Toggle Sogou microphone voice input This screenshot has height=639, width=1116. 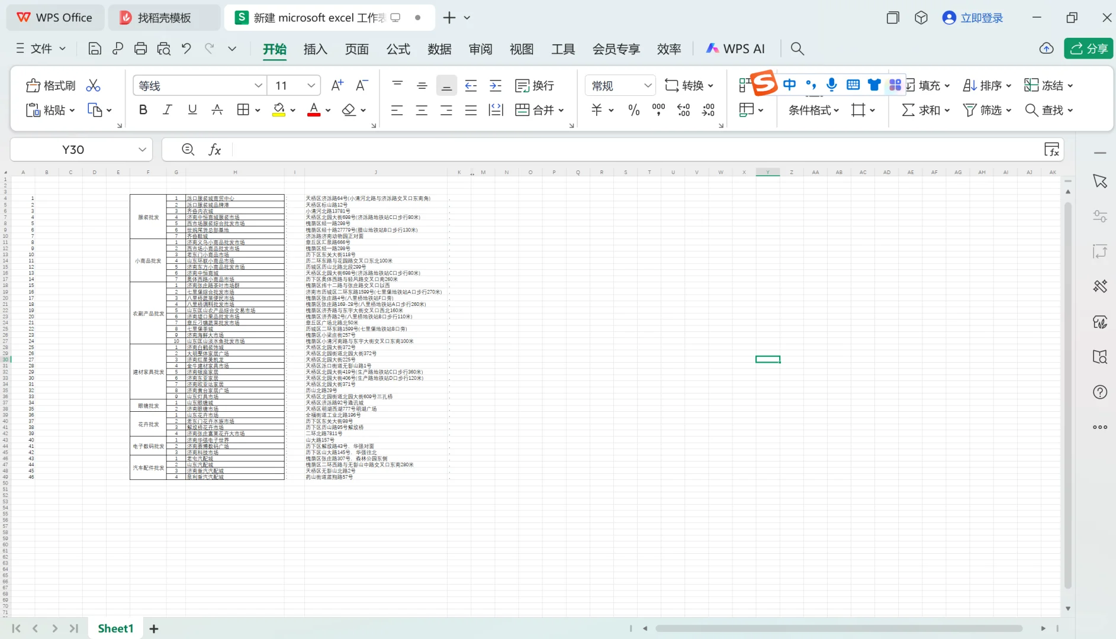(x=832, y=85)
